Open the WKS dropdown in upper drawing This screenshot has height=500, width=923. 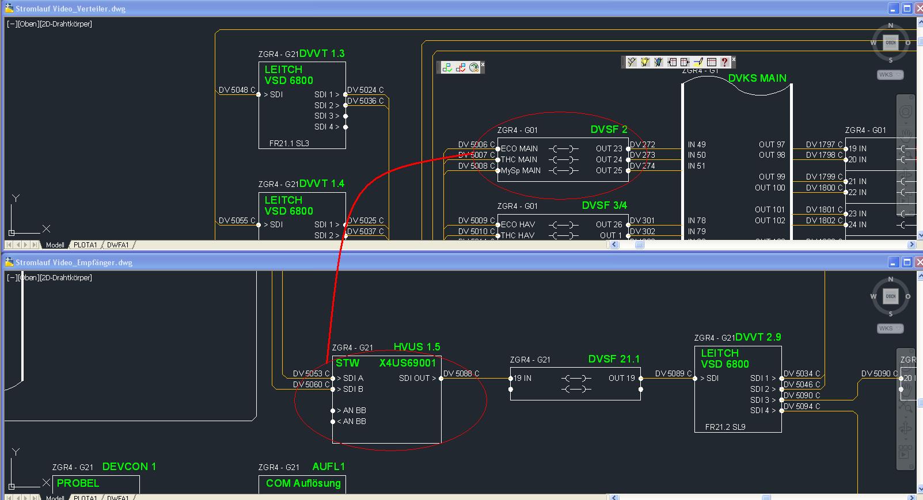890,75
